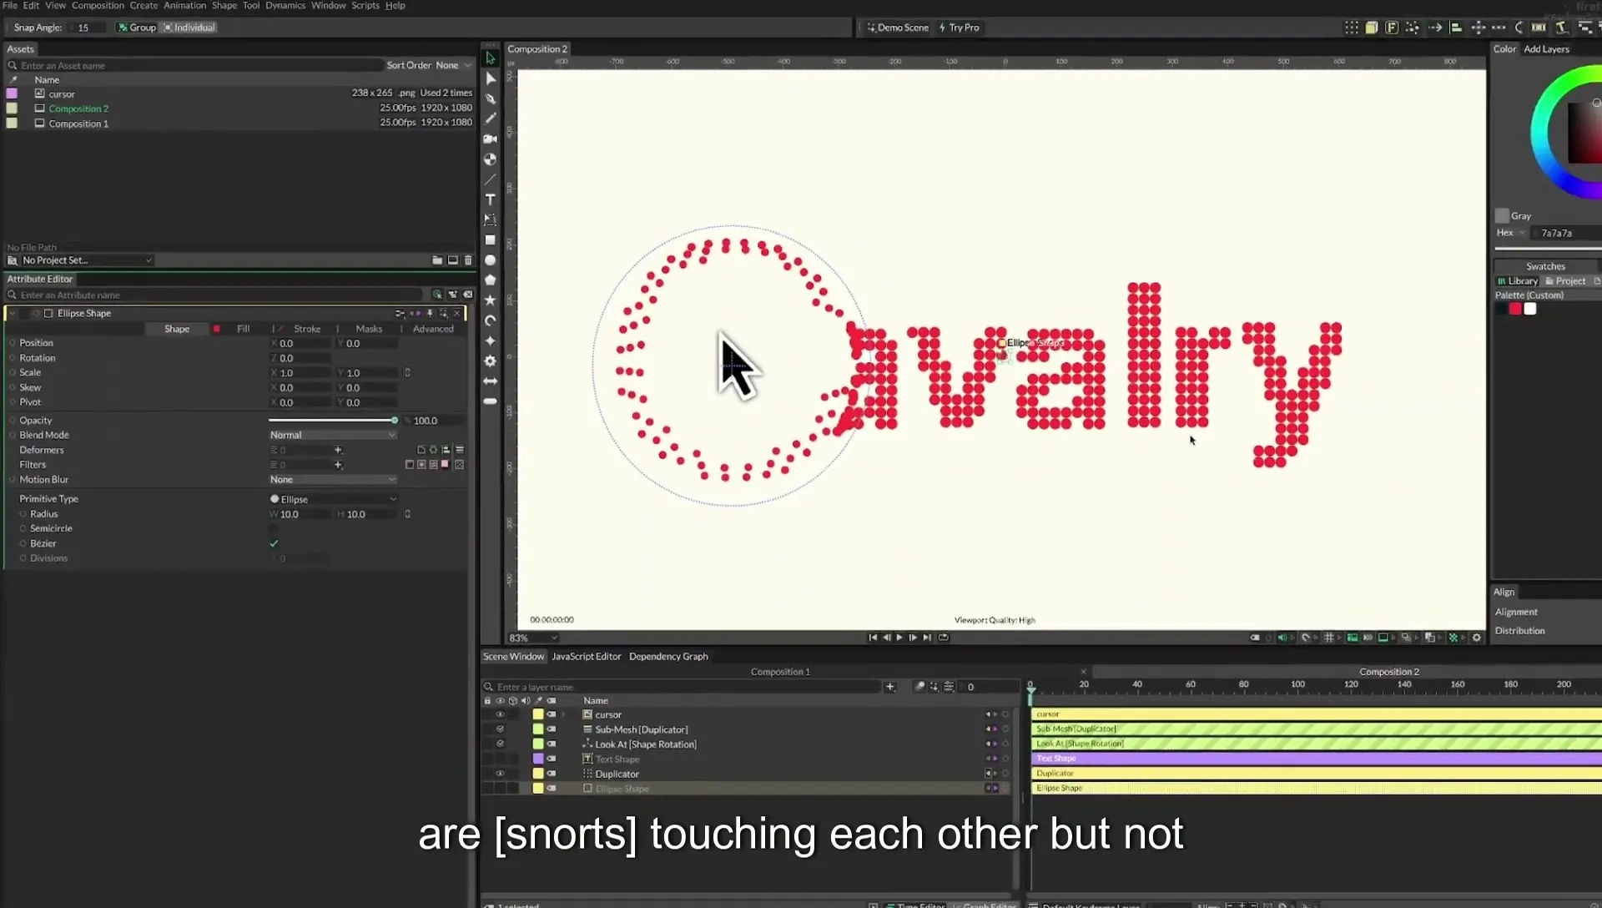Toggle visibility of Duplicator layer

500,774
